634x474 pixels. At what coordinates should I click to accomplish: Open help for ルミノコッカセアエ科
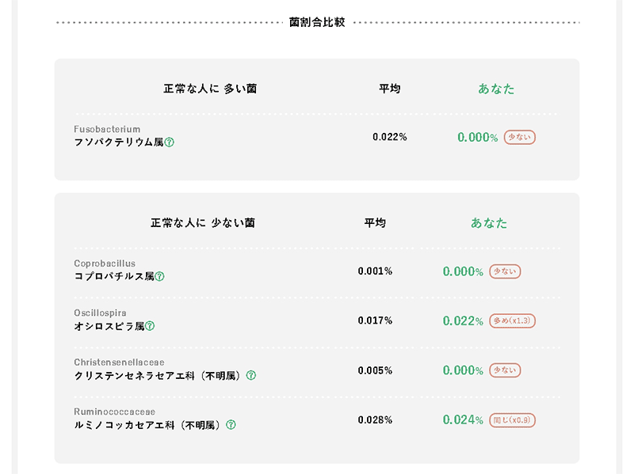pyautogui.click(x=231, y=425)
